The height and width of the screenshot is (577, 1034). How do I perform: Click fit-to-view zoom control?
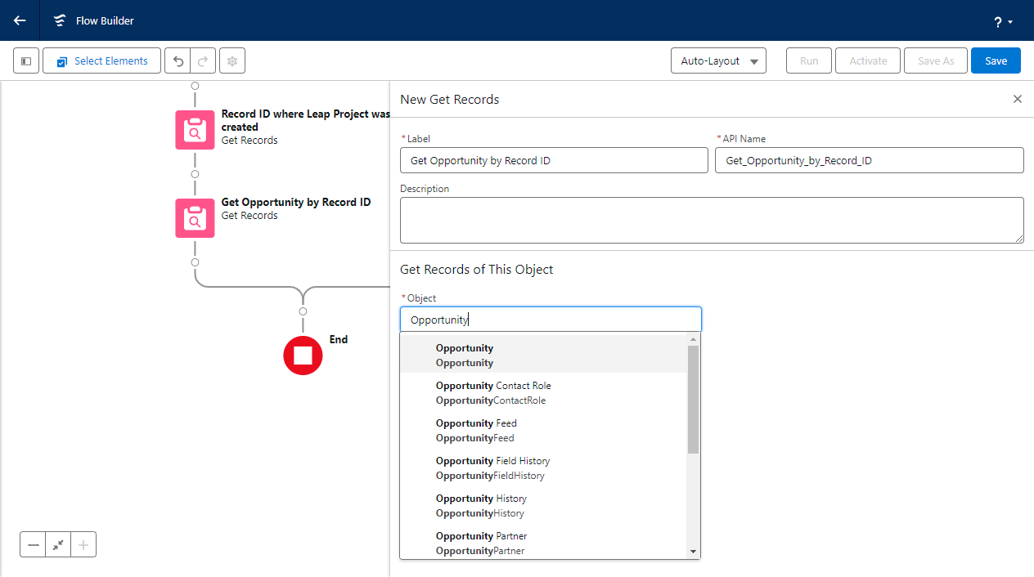click(57, 543)
